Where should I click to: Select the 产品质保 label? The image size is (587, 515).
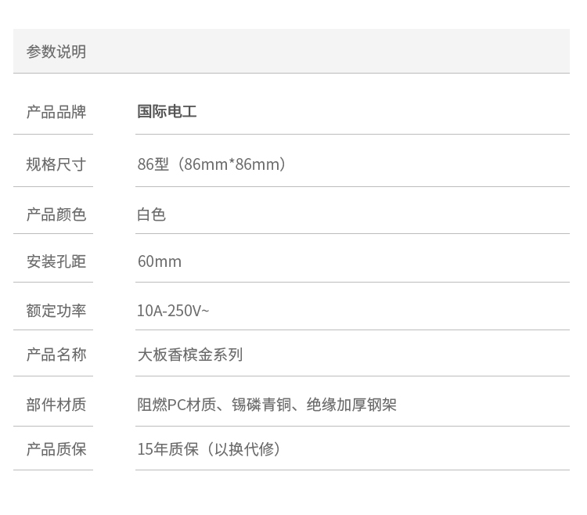pyautogui.click(x=56, y=449)
